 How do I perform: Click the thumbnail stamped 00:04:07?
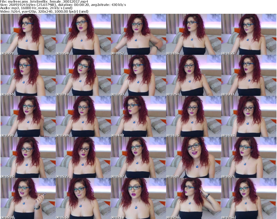point(138,116)
